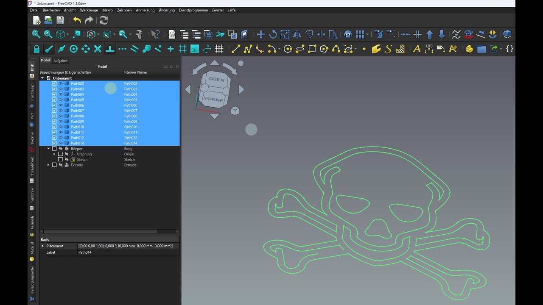Check the Sketch checkbox
Viewport: 543px width, 305px height.
click(60, 160)
